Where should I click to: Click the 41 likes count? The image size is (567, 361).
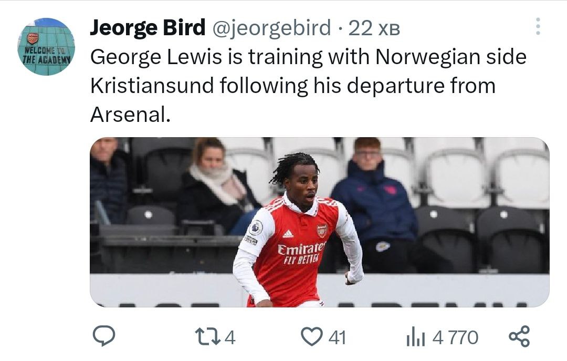click(337, 337)
